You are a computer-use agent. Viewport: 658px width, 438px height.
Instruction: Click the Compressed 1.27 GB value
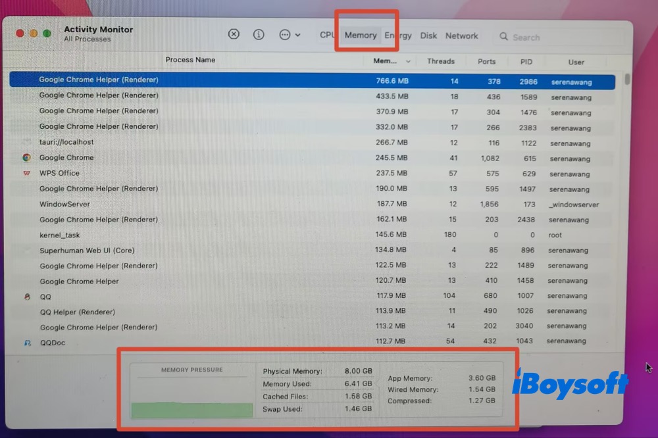482,401
